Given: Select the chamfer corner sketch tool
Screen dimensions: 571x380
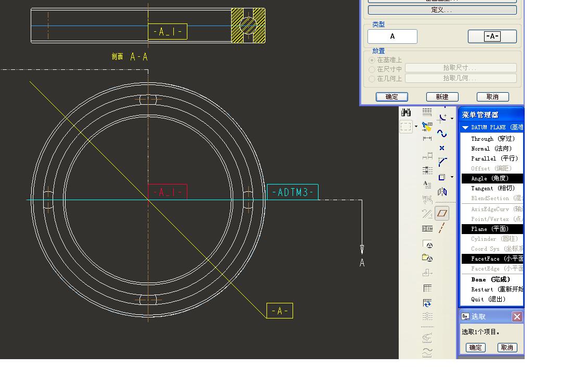Looking at the screenshot, I should pos(442,162).
